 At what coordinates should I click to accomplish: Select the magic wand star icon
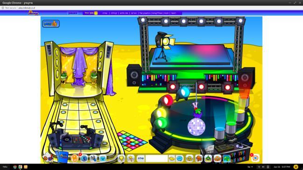coord(131,158)
